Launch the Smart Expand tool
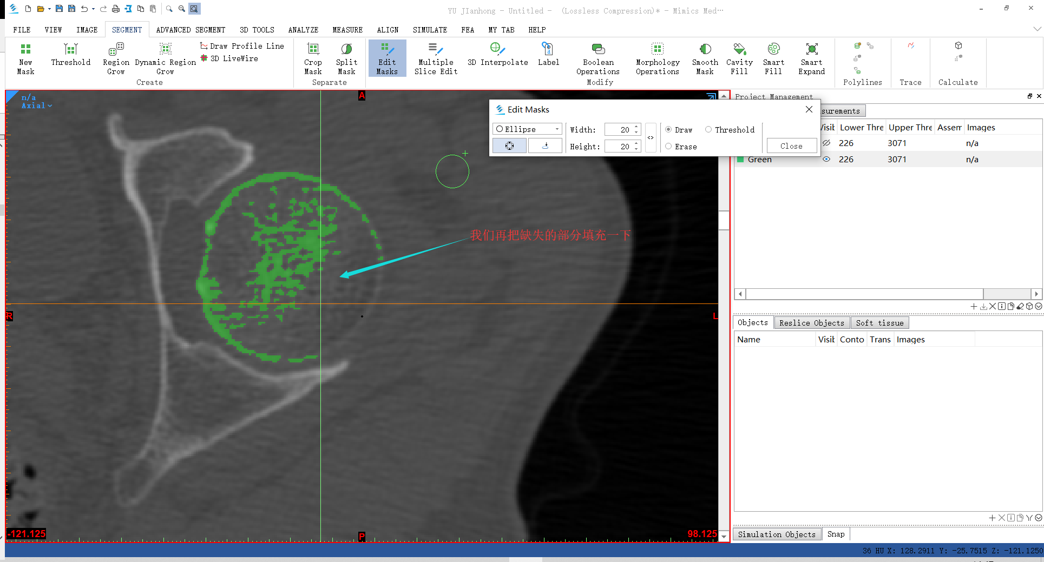This screenshot has width=1044, height=562. click(812, 59)
